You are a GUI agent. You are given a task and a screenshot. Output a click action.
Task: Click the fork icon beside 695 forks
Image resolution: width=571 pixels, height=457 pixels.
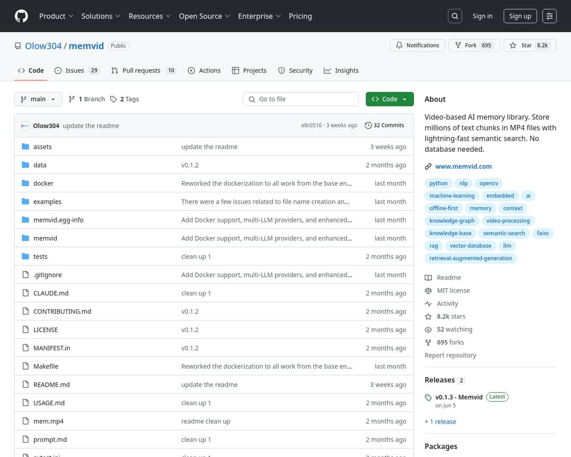click(428, 343)
